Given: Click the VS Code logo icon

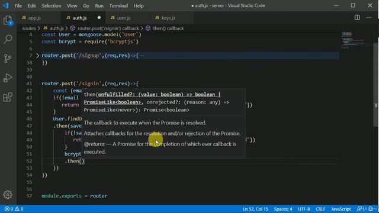Looking at the screenshot, I should click(5, 5).
